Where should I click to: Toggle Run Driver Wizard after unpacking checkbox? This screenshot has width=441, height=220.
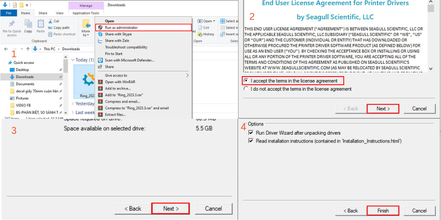251,133
